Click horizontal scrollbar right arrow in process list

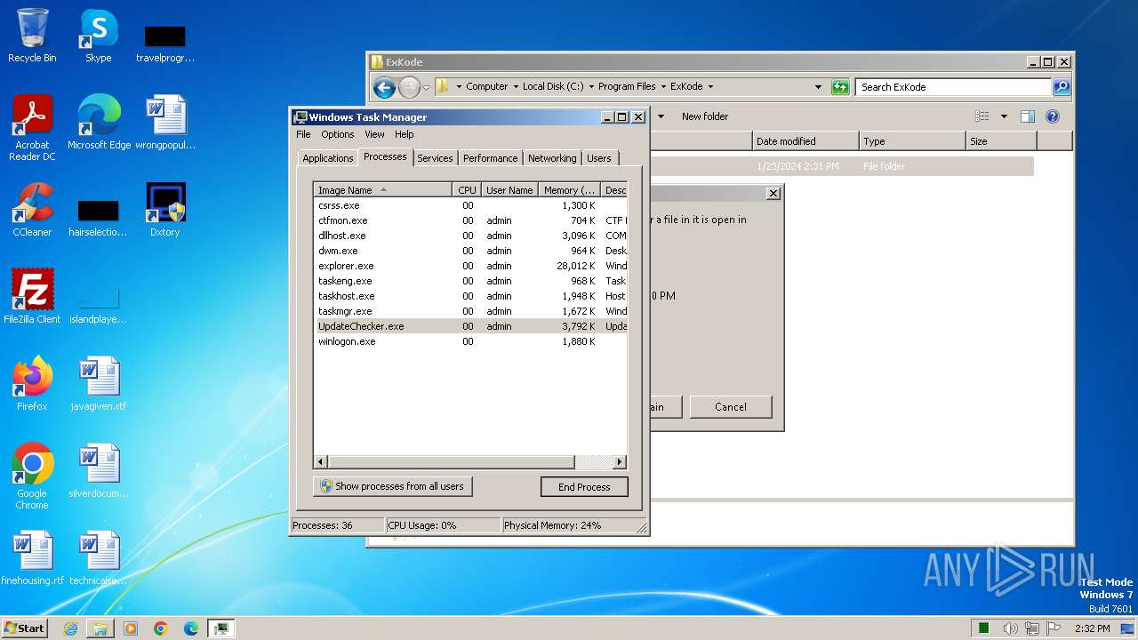coord(620,462)
